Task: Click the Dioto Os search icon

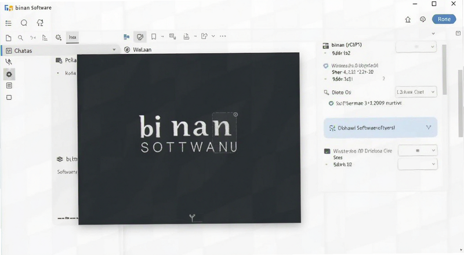Action: click(x=326, y=93)
